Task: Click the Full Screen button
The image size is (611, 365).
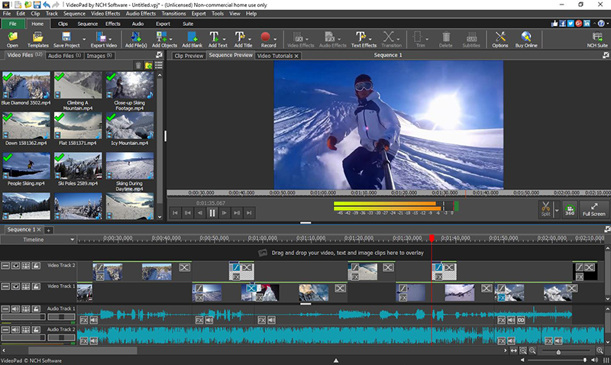Action: tap(593, 208)
